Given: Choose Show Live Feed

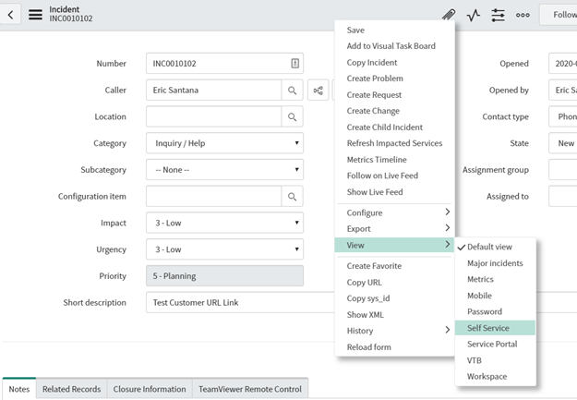Looking at the screenshot, I should click(394, 192).
